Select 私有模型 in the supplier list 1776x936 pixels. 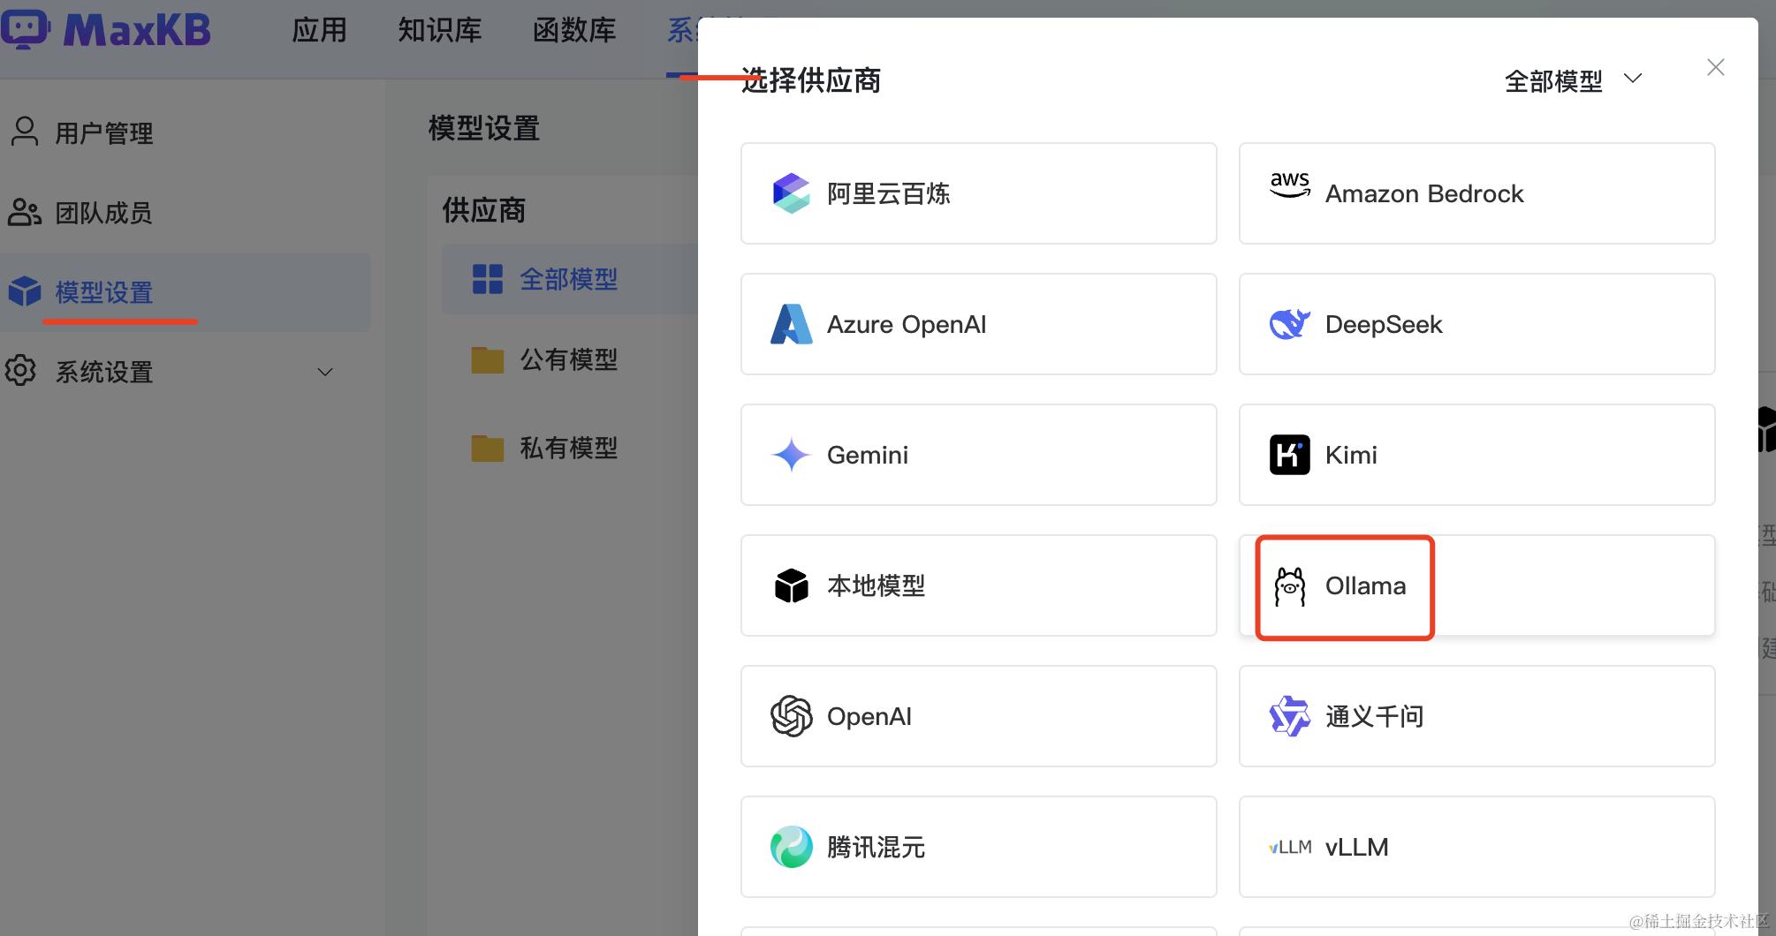pos(570,448)
